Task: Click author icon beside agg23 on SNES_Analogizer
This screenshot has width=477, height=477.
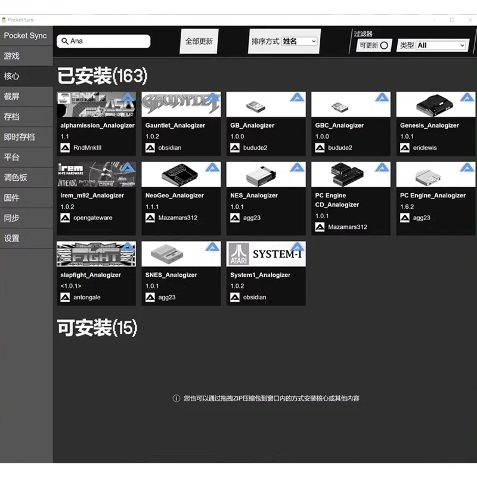Action: click(x=150, y=297)
